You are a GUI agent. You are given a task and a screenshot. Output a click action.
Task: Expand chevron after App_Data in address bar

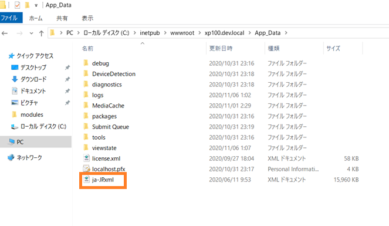[x=286, y=33]
